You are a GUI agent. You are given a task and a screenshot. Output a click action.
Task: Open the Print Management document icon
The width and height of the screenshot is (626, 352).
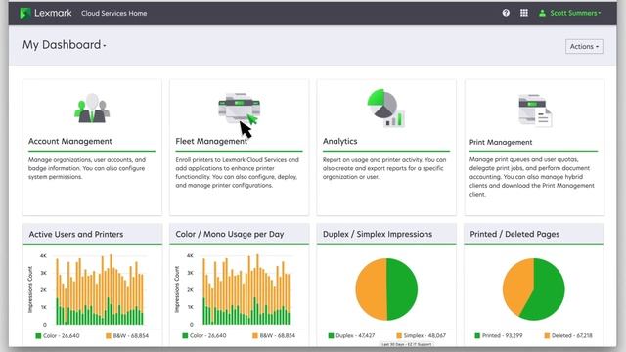pos(535,110)
